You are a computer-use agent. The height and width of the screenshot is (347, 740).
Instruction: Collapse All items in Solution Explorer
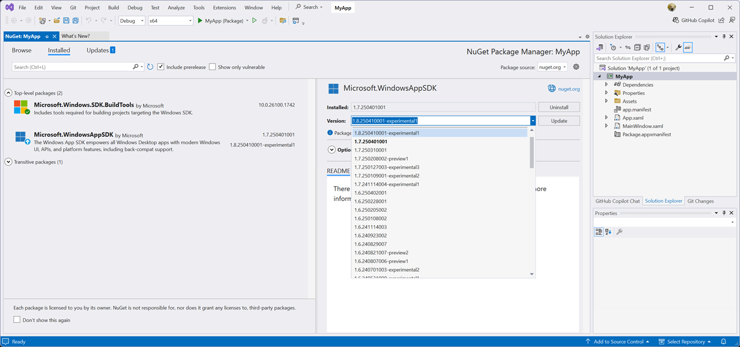[637, 47]
